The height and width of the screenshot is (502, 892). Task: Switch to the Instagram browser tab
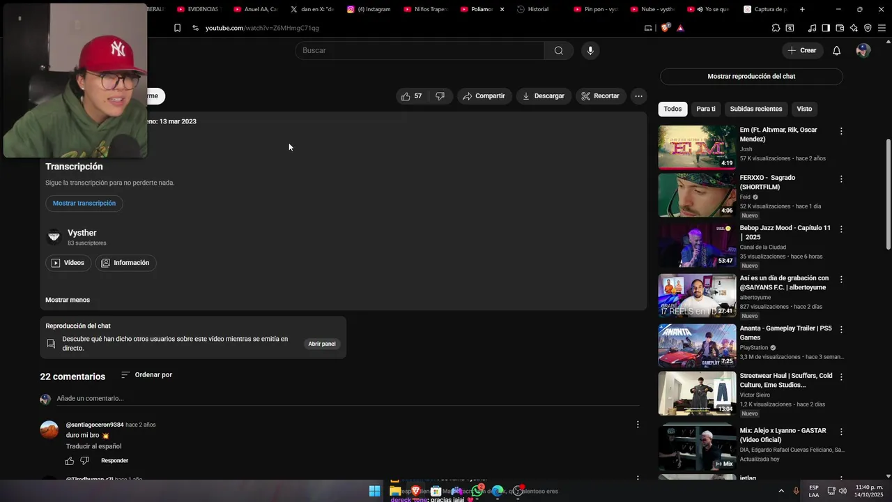[369, 9]
